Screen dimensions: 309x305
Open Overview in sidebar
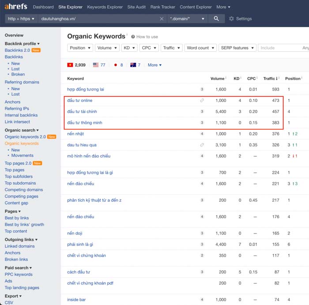coord(14,35)
